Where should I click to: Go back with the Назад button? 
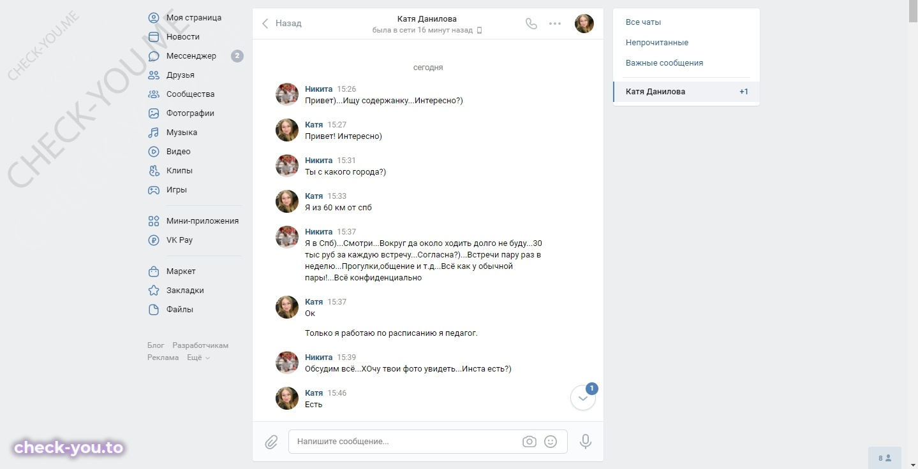tap(281, 24)
